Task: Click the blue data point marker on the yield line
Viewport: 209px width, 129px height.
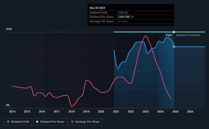Action: (174, 47)
